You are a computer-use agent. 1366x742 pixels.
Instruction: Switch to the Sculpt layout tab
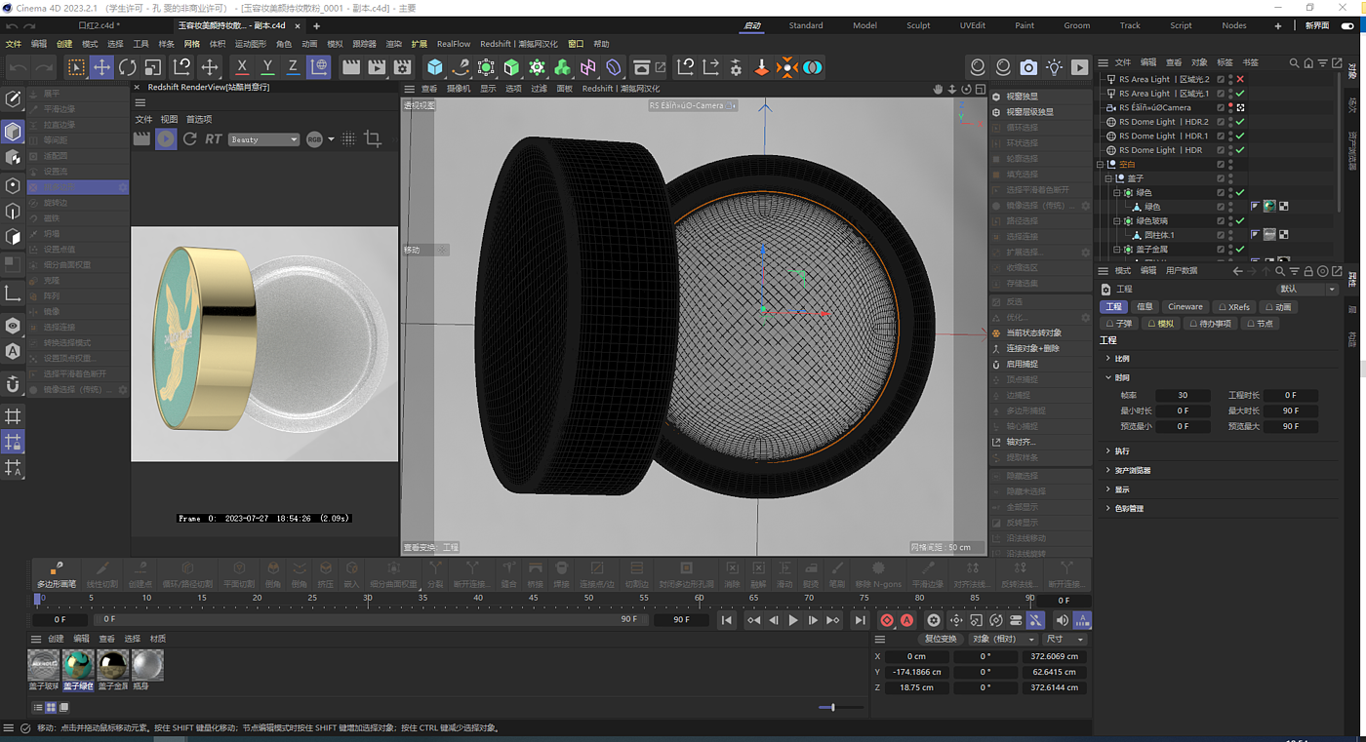coord(917,25)
